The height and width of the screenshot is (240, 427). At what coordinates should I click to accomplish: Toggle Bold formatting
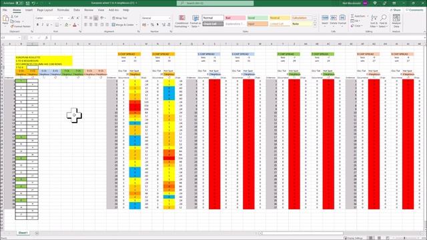(37, 25)
